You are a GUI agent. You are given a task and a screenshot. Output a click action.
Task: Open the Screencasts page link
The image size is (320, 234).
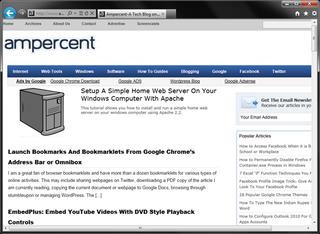click(x=148, y=24)
